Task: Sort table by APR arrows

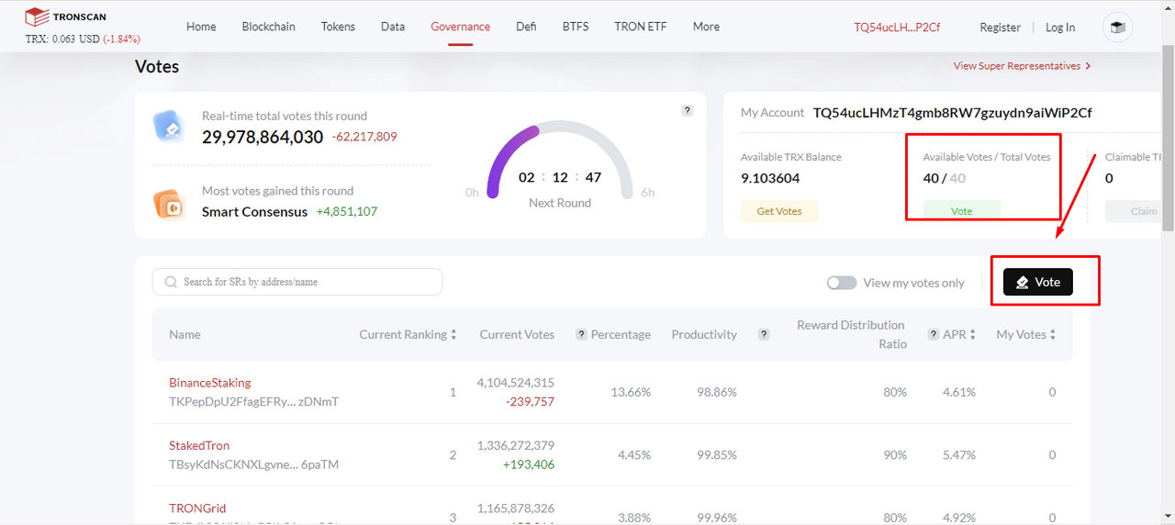Action: point(973,335)
